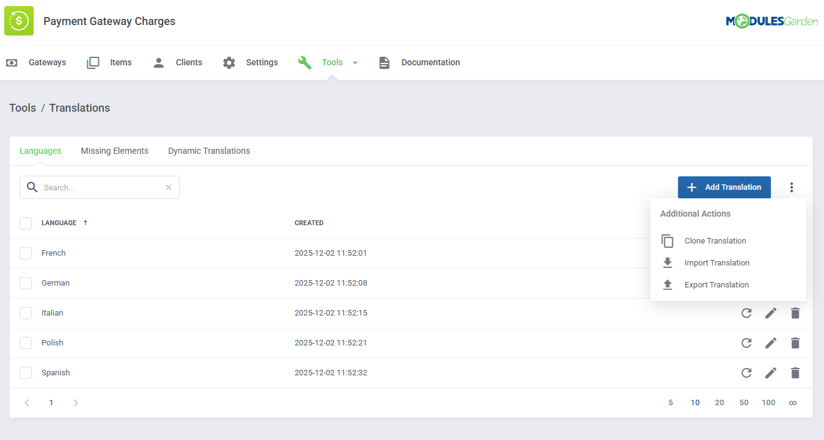This screenshot has width=824, height=440.
Task: Open the Clients section via its person icon
Action: (x=158, y=62)
